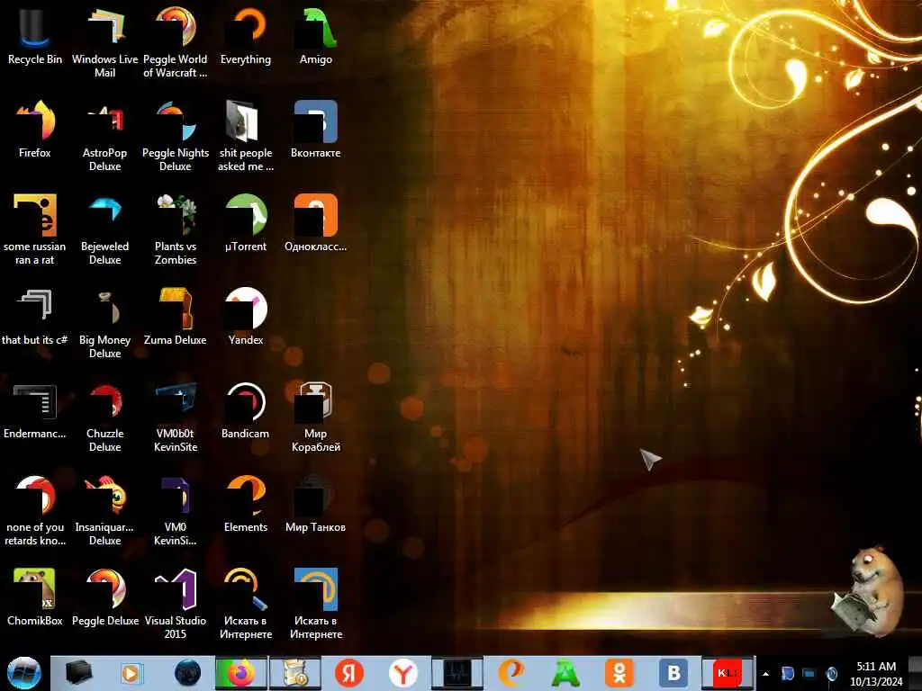Screen dimensions: 922x691
Task: Open the green Amigo A taskbar icon
Action: coord(565,673)
